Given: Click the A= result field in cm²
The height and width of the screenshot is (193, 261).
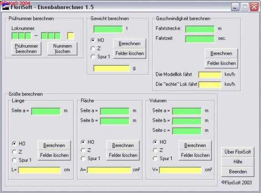Looking at the screenshot, I should pyautogui.click(x=109, y=170).
